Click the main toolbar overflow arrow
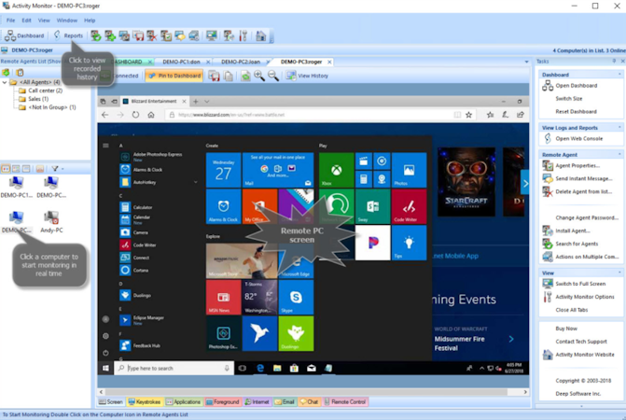The image size is (626, 420). (x=271, y=39)
